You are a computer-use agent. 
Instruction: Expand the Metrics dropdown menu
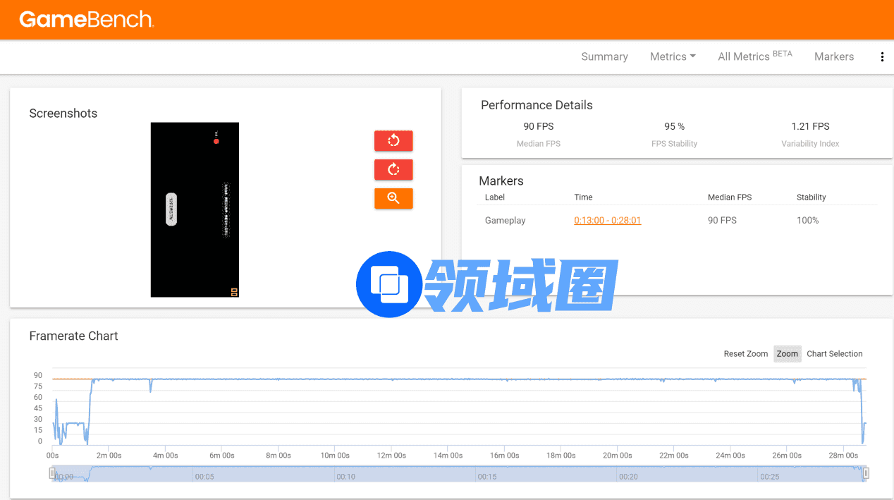673,56
